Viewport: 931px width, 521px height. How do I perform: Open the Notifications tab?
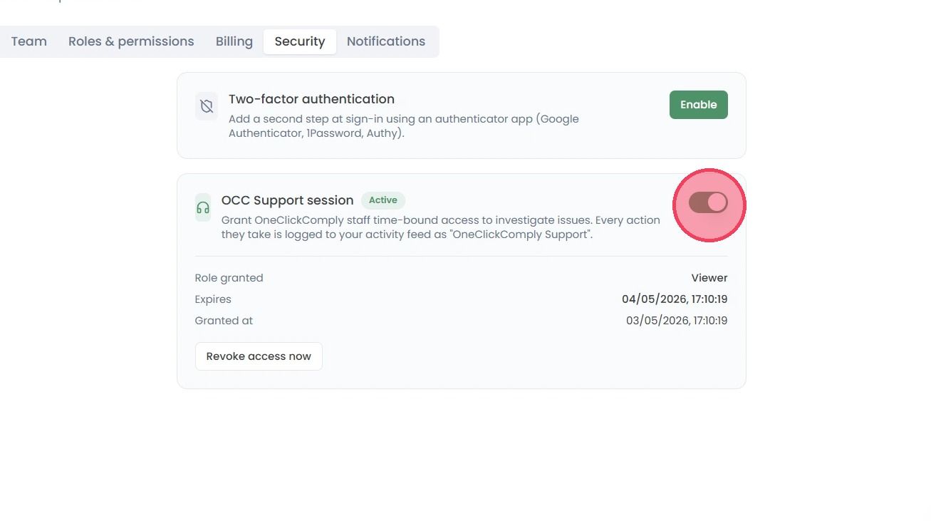pyautogui.click(x=386, y=41)
